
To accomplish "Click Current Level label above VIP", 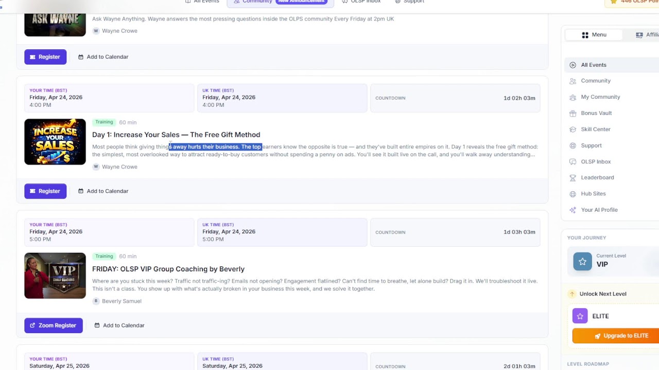I will point(611,256).
